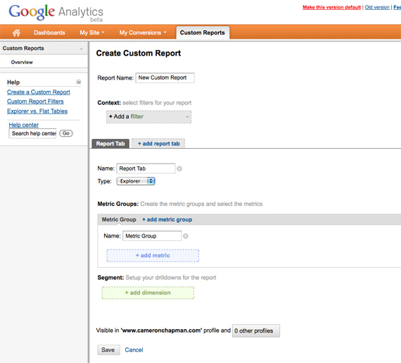Go to the Home icon in the orange bar
The width and height of the screenshot is (401, 363).
coord(16,32)
